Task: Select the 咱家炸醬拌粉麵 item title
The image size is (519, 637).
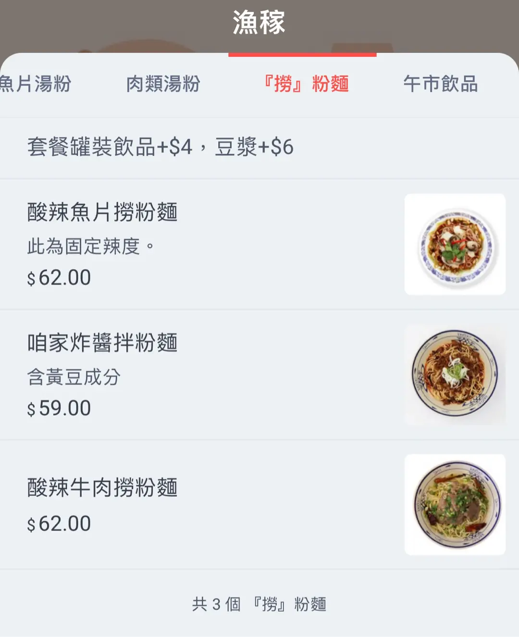Action: click(102, 343)
